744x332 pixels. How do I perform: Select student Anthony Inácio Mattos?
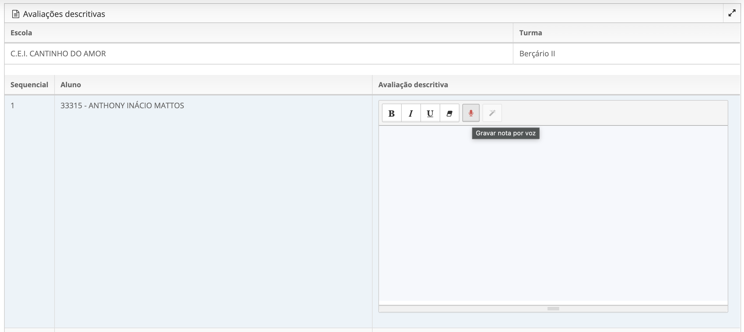(122, 106)
